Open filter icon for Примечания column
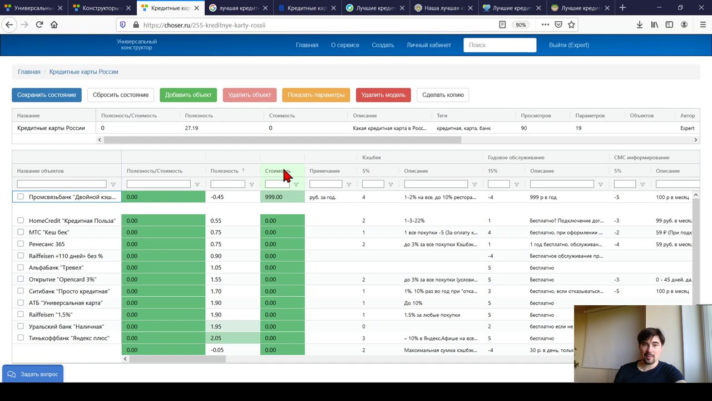Screen dimensions: 712x401 [x=349, y=184]
